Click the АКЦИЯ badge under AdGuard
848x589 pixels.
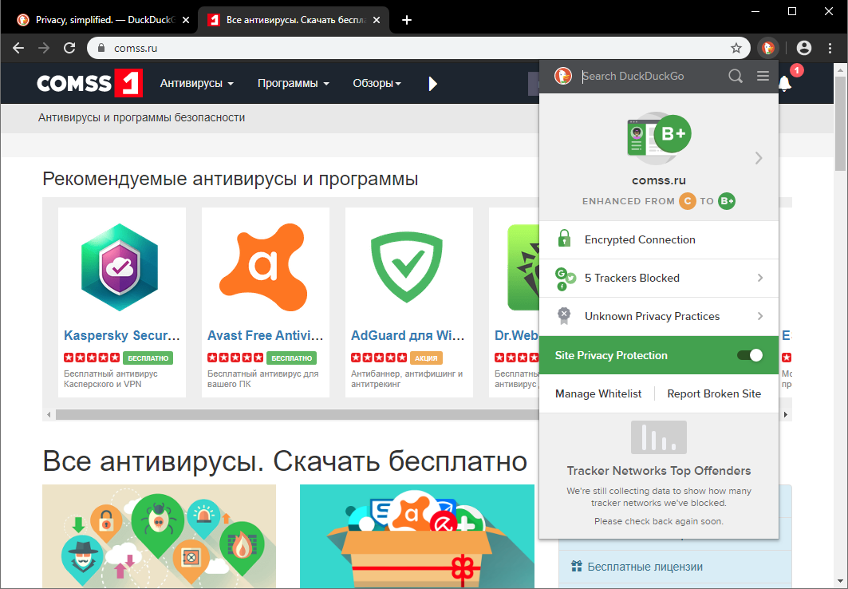(426, 358)
